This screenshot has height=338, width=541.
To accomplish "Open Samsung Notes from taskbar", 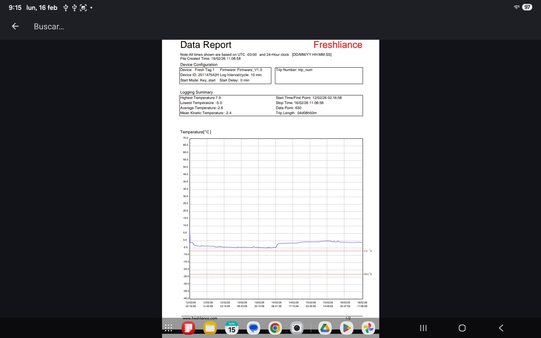I will click(188, 328).
